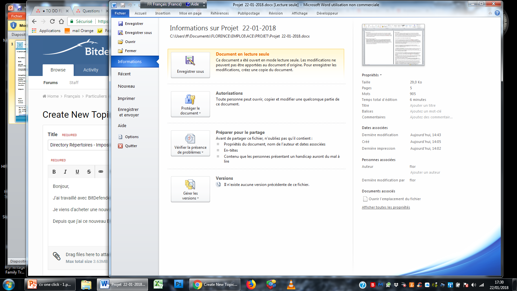The height and width of the screenshot is (291, 517).
Task: Open the Révision ribbon tab
Action: click(x=276, y=13)
